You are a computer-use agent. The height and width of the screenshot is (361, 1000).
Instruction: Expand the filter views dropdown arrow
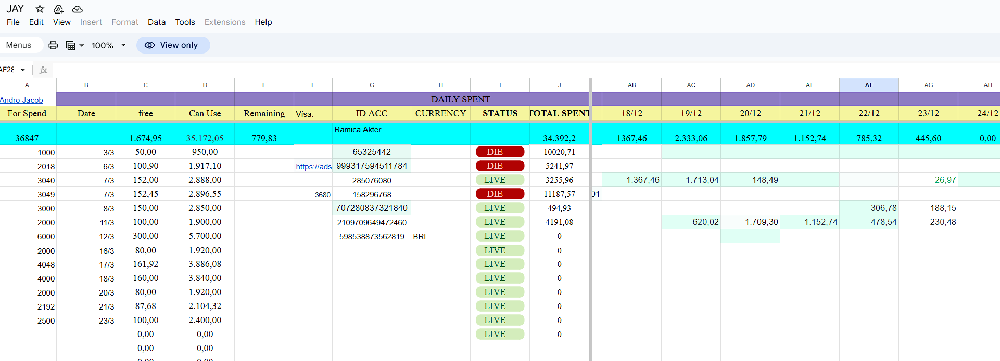82,45
